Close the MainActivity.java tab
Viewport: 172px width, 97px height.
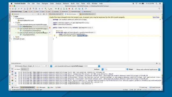click(x=77, y=14)
